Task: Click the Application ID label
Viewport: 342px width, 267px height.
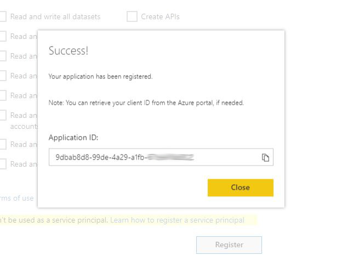Action: pyautogui.click(x=73, y=138)
